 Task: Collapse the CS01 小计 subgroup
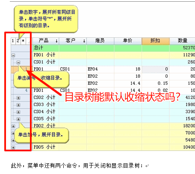18,62
